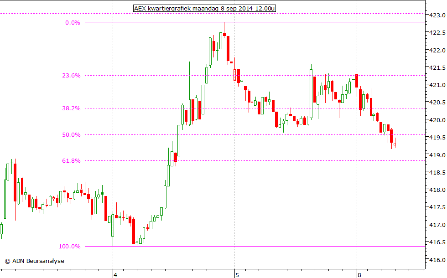Click the chart title "AEX kwartiergrafiek maandag 8 sep 2014"
This screenshot has width=447, height=278.
[204, 8]
